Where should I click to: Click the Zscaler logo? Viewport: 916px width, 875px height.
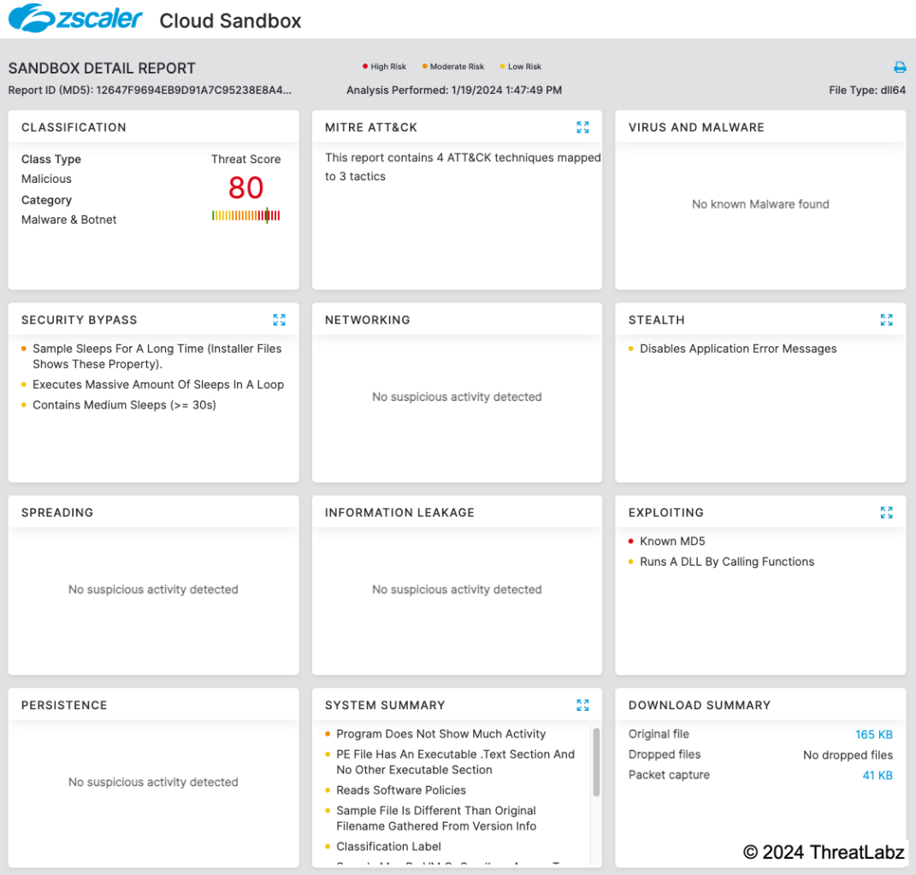(x=74, y=19)
